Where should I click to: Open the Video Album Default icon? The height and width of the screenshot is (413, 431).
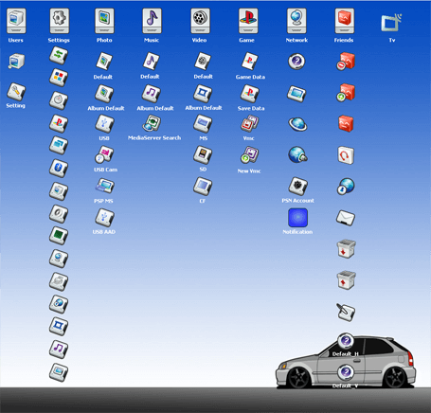[x=203, y=94]
